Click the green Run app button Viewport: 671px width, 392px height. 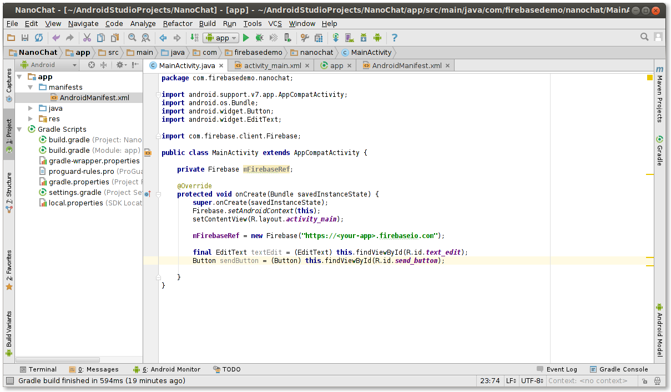(x=246, y=38)
